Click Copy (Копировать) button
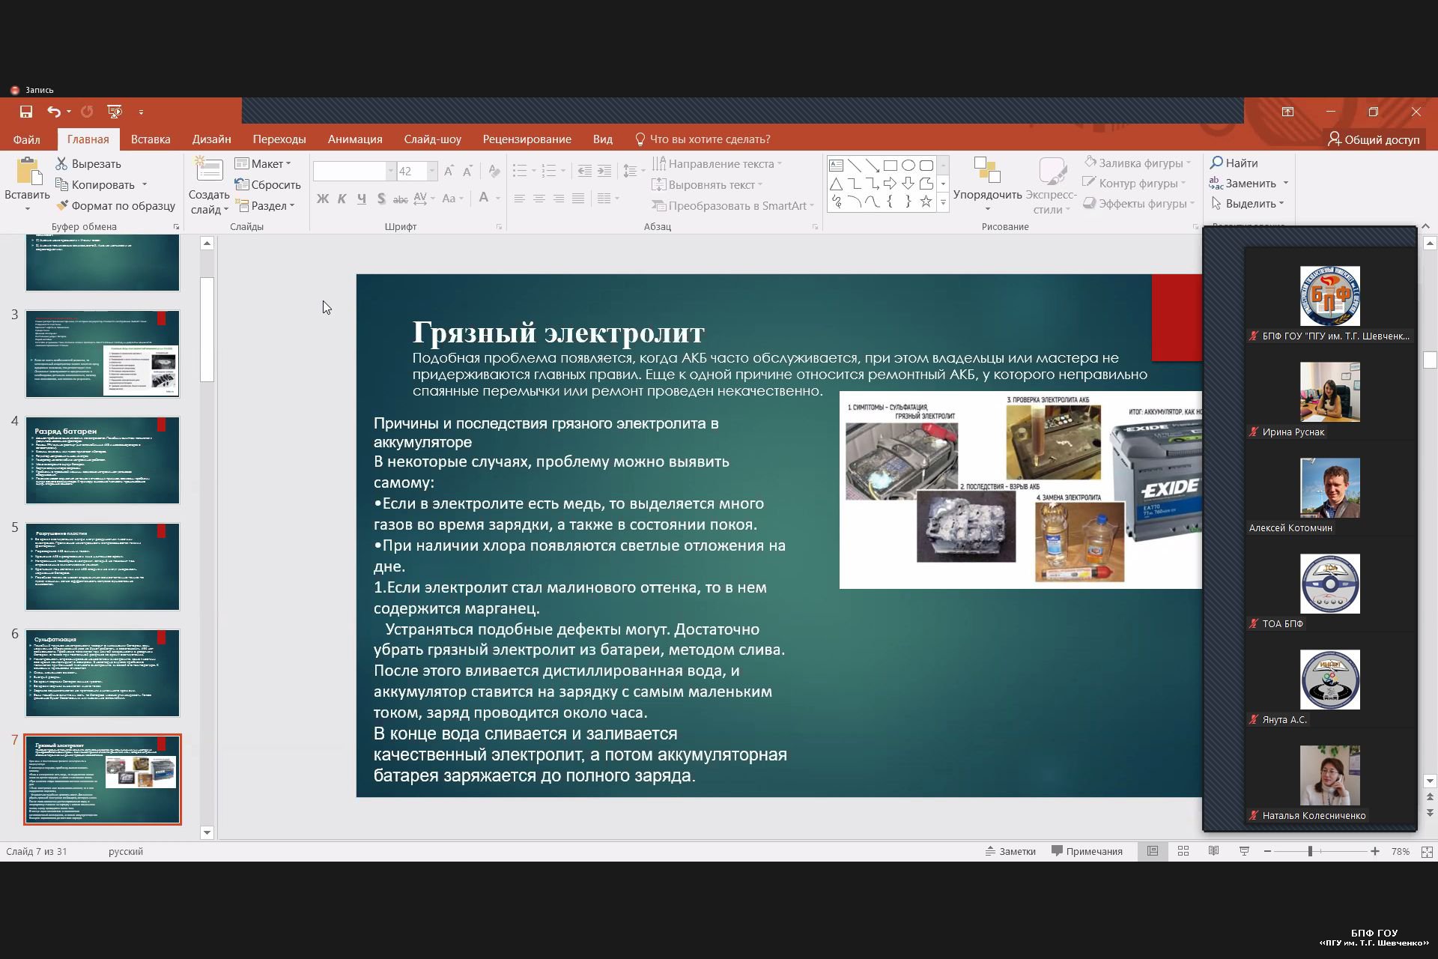Screen dimensions: 1438x959 click(95, 184)
